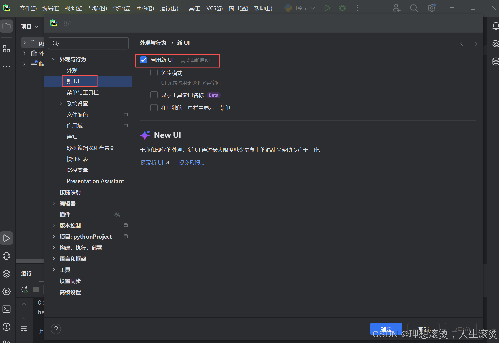
Task: Open the AI Assistant spiral icon on right
Action: tap(495, 44)
